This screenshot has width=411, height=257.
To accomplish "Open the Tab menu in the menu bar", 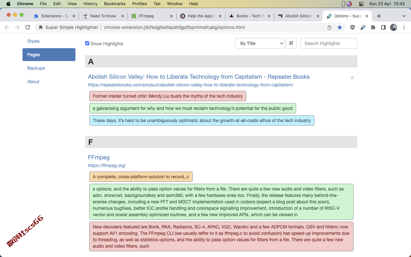I will [157, 4].
